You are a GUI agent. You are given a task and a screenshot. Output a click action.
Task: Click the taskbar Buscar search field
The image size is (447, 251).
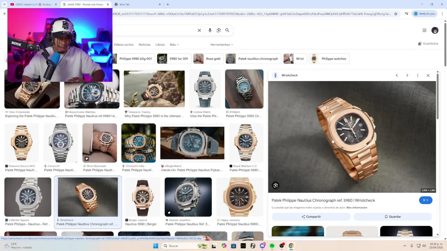[x=185, y=246]
